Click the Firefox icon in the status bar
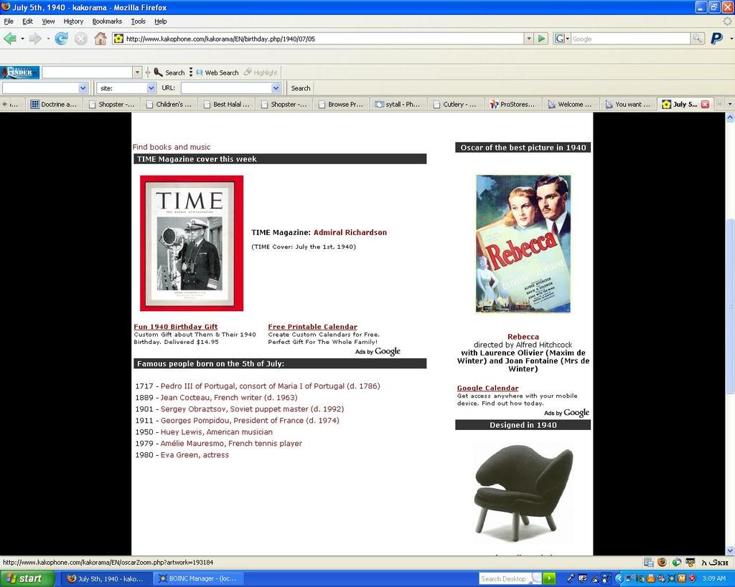This screenshot has height=587, width=735. tap(662, 562)
